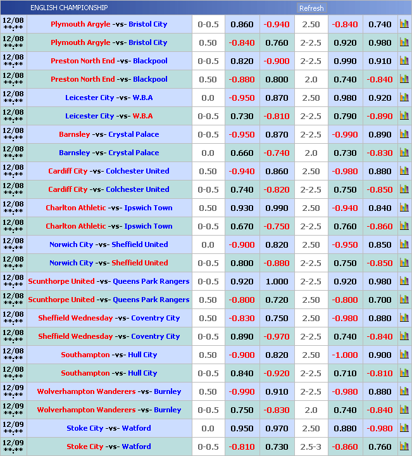Screen dimensions: 412x456
Task: Select -0.940 odds in first Plymouth Argyle row
Action: pos(277,24)
